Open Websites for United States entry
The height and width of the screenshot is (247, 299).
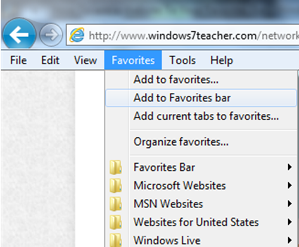(201, 222)
